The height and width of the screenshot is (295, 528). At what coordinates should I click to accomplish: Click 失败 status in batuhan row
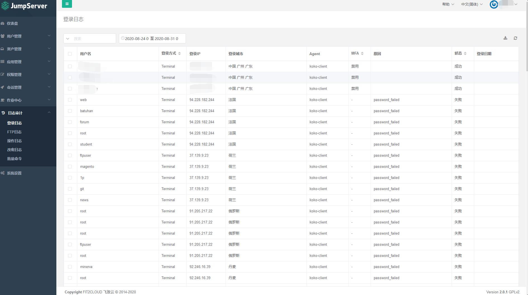pyautogui.click(x=458, y=111)
